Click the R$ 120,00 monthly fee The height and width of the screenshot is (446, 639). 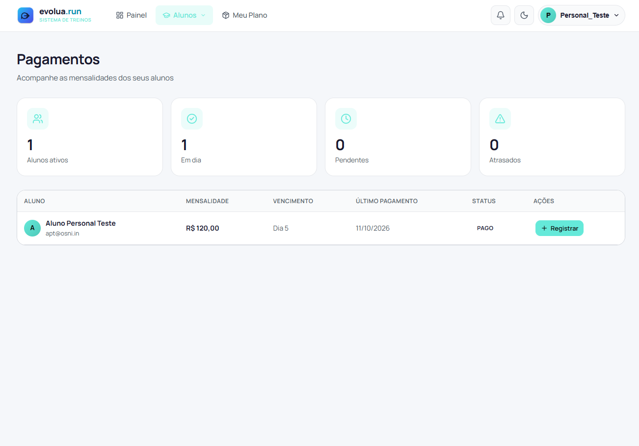coord(203,228)
